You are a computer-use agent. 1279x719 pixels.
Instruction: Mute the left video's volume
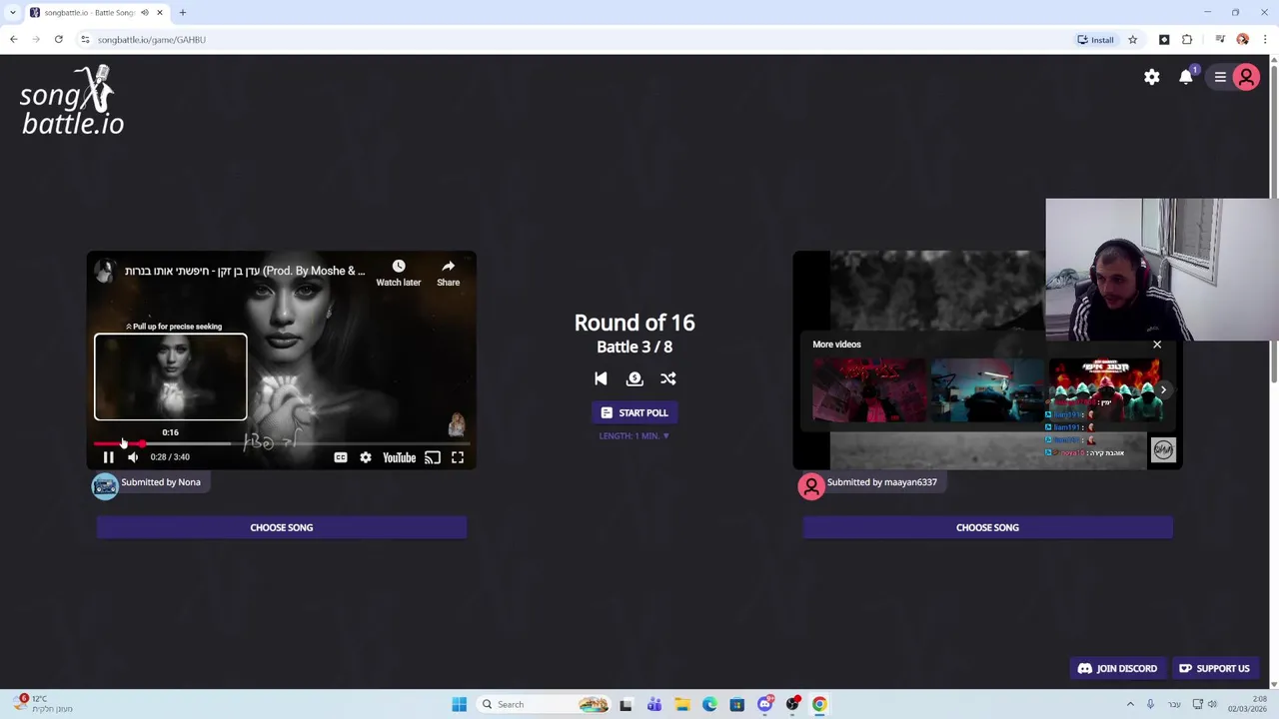(133, 457)
